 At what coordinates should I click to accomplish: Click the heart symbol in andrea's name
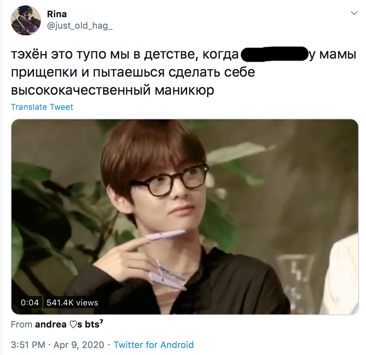coord(73,325)
